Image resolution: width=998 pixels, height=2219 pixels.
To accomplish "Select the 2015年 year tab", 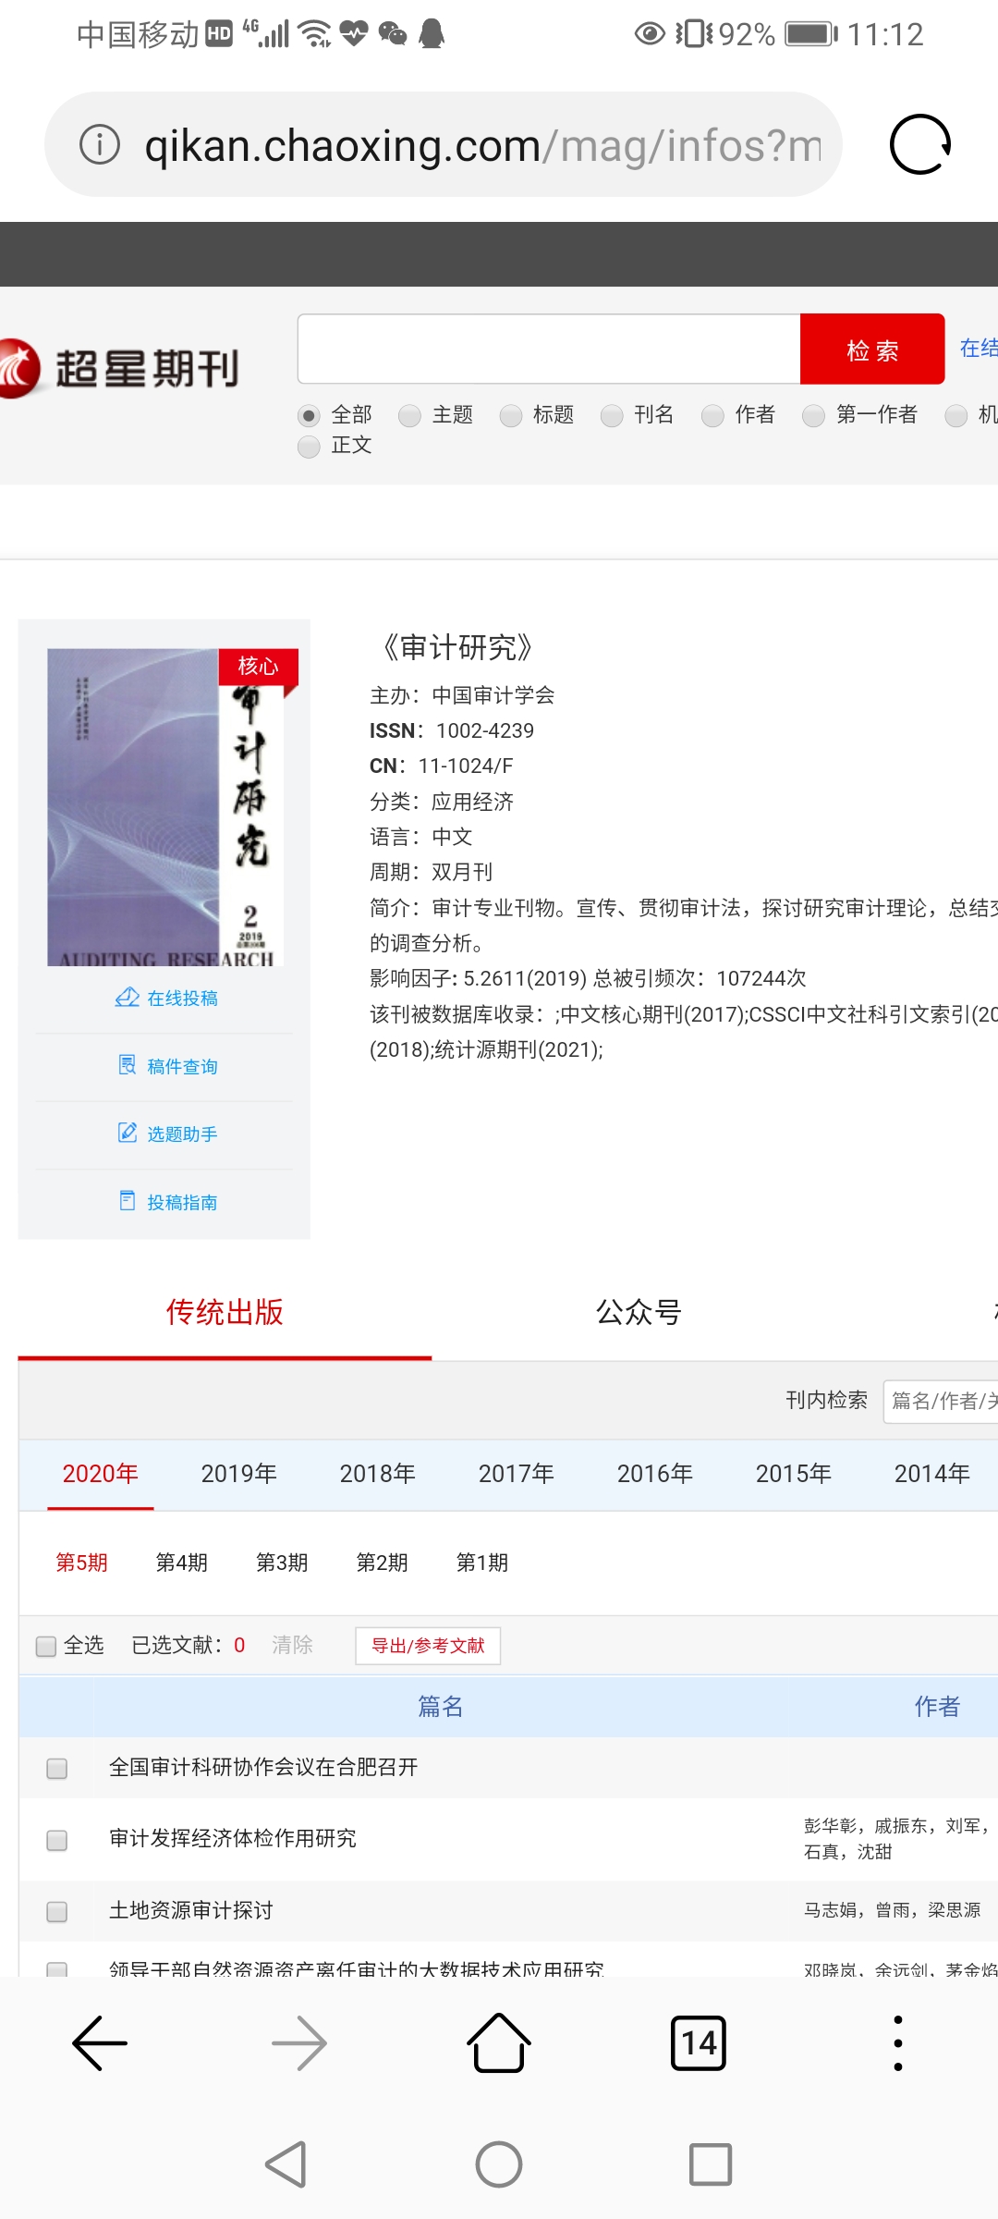I will [793, 1474].
